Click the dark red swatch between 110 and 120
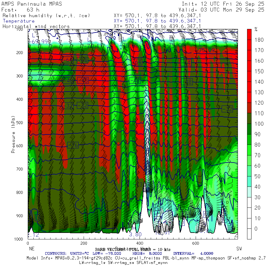The height and width of the screenshot is (266, 266). click(x=249, y=108)
